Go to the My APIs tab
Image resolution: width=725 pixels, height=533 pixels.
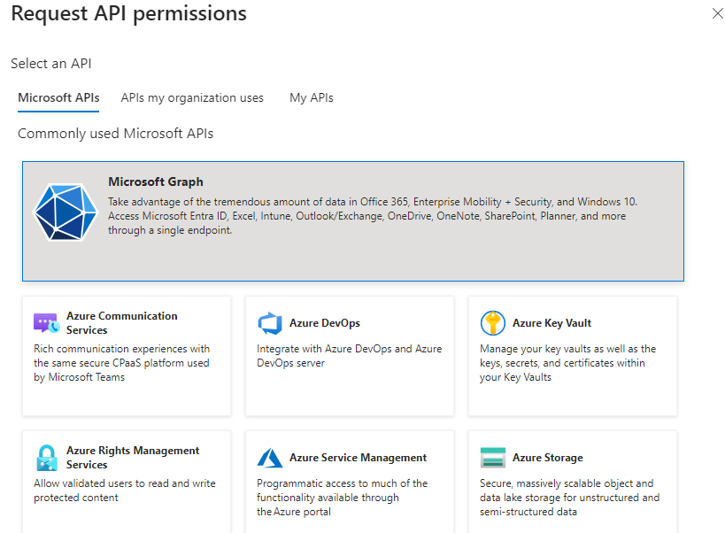point(311,98)
